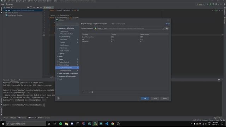The width and height of the screenshot is (226, 127).
Task: Select the Notifications setting
Action: 64,45
